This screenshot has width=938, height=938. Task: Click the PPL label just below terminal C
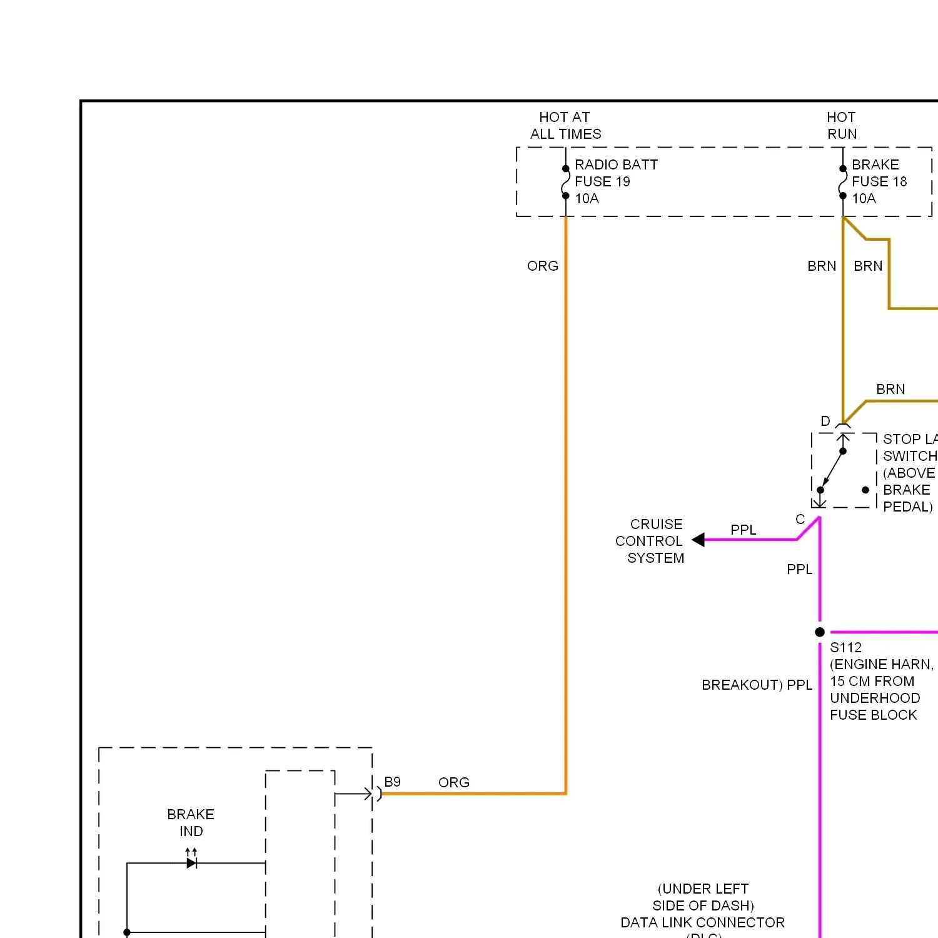[x=800, y=569]
